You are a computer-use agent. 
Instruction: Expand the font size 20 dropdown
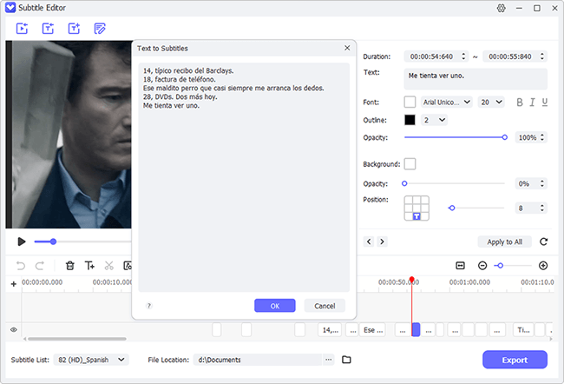(x=491, y=103)
